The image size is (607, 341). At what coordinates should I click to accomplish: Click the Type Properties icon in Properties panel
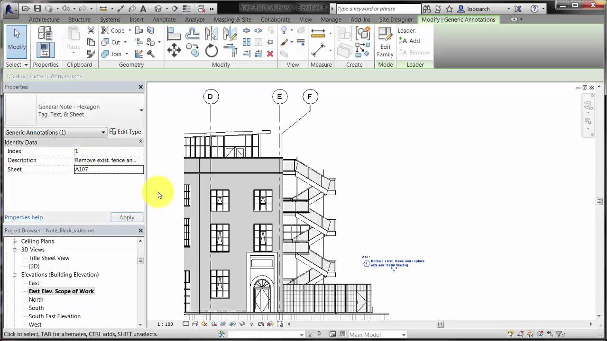[x=46, y=33]
